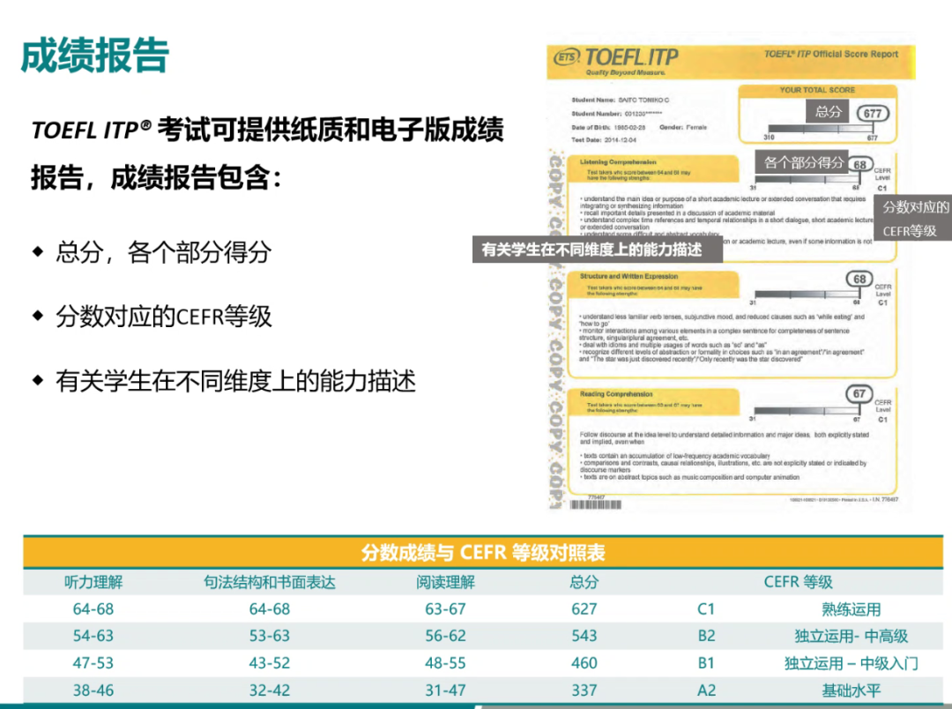
Task: Click the bullet 有关学生在不同维度上的能力描述
Action: 235,381
